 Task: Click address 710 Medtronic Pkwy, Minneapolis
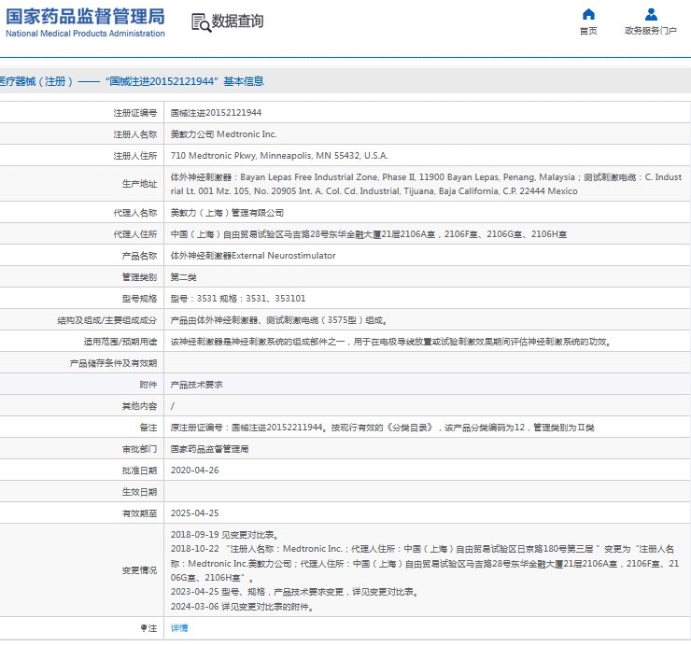click(x=279, y=156)
